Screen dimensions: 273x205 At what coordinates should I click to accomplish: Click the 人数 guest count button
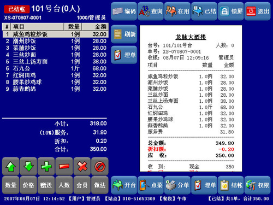tap(64, 185)
